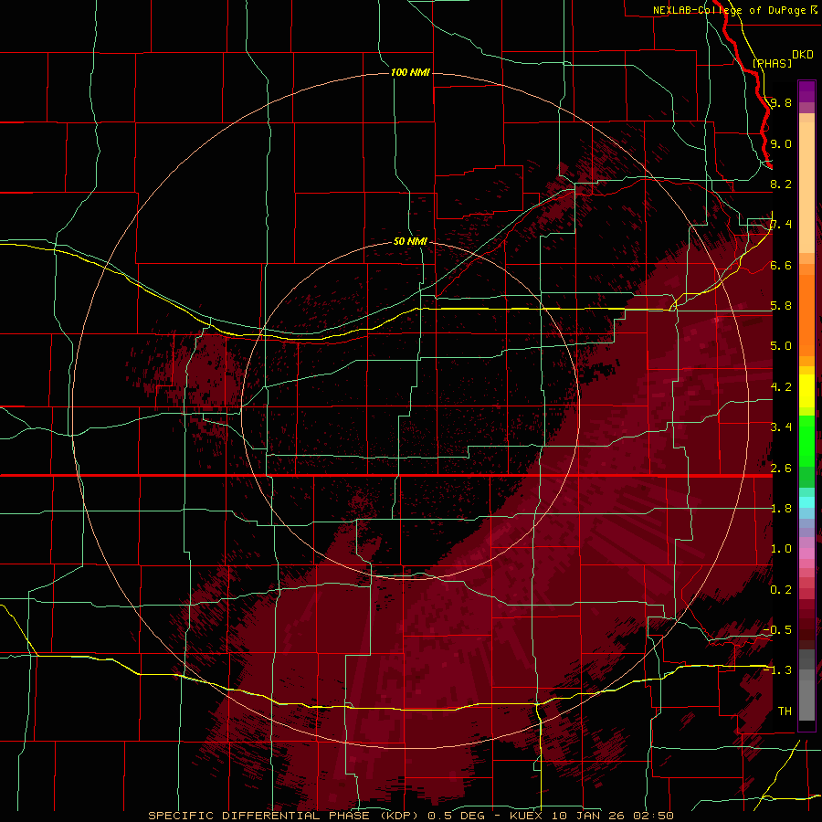
Task: Click the bright green segment of color bar
Action: click(x=806, y=440)
